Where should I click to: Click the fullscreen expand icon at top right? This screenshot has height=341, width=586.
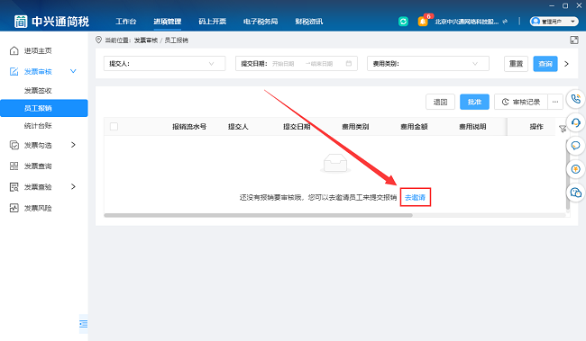(574, 40)
